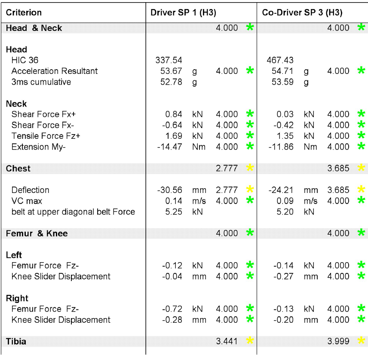Click the "Right" subsection heading

coord(17,298)
